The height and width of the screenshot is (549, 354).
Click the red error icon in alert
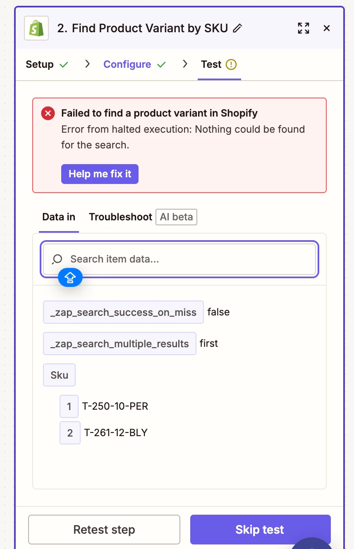pyautogui.click(x=48, y=113)
